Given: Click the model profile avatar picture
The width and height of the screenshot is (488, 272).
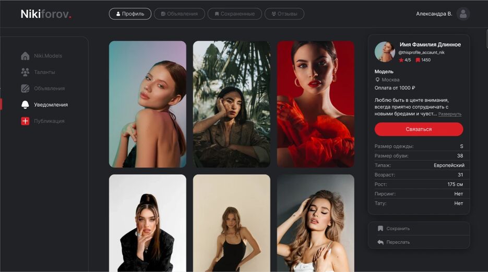Looking at the screenshot, I should click(x=385, y=52).
